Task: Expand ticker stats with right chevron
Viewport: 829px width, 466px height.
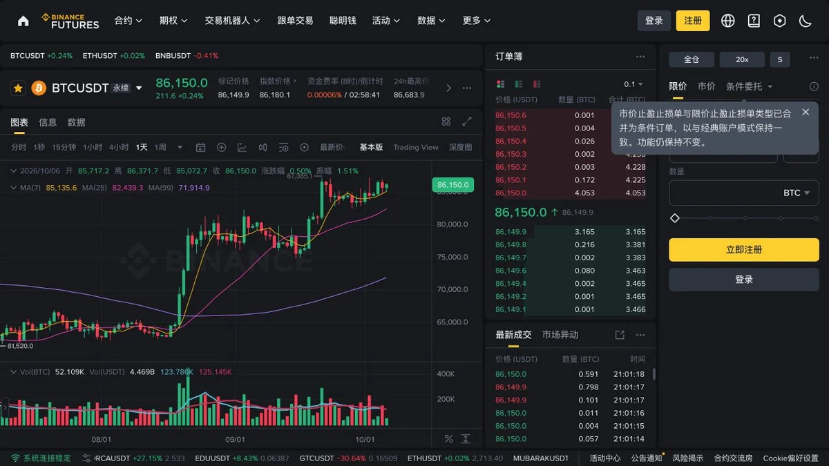Action: point(448,88)
